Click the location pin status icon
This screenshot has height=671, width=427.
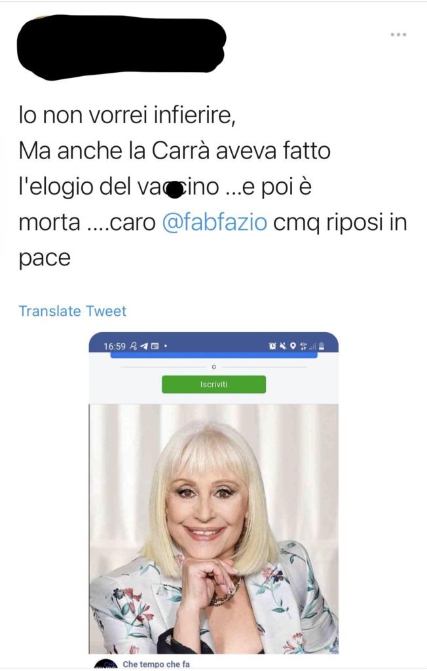293,346
